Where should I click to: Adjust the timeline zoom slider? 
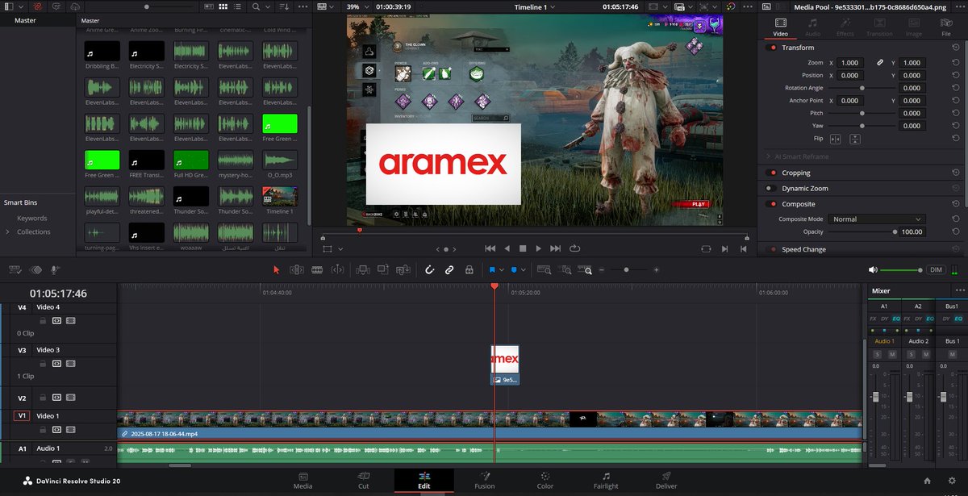pyautogui.click(x=626, y=270)
